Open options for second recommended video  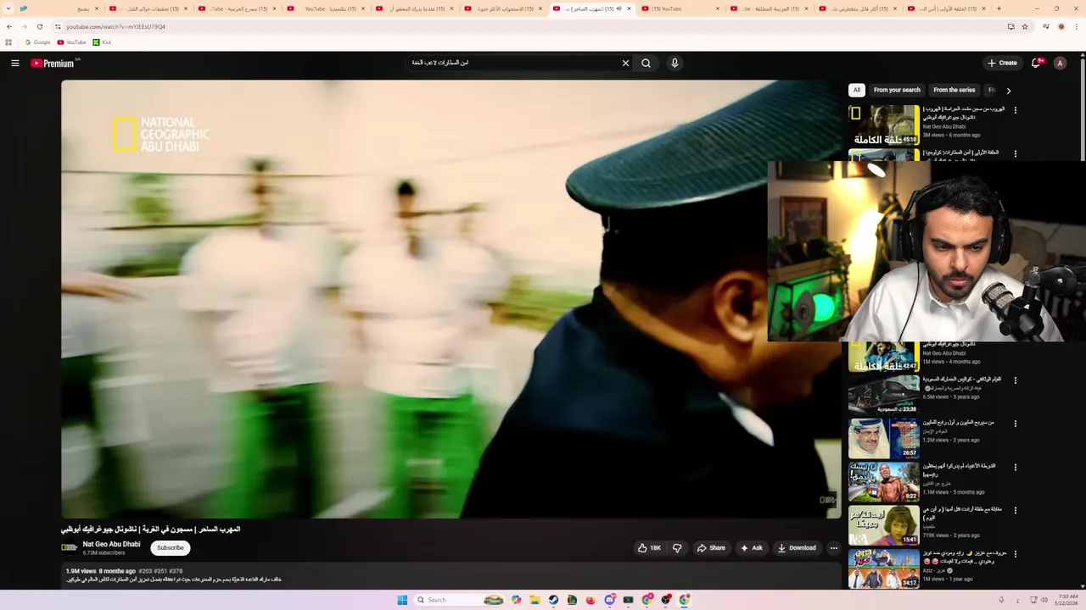click(1015, 153)
